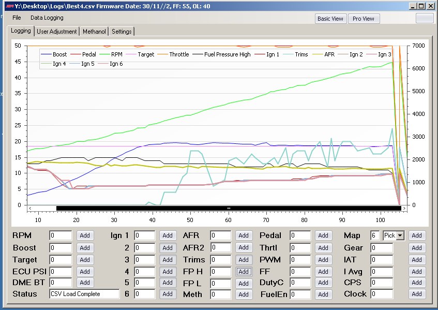The image size is (438, 310).
Task: Click the Gear value field
Action: [382, 248]
